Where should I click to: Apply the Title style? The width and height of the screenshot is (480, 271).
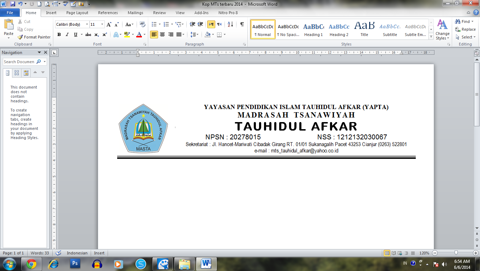pos(364,29)
